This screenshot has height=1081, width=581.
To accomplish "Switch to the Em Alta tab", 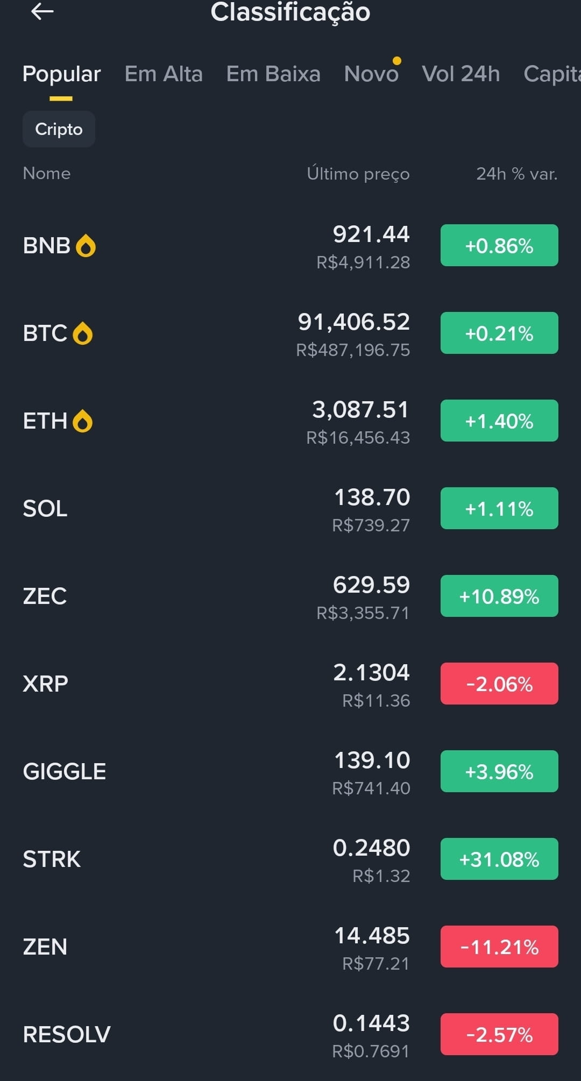I will [x=164, y=74].
